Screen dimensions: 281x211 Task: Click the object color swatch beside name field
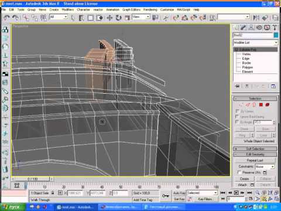click(x=276, y=35)
